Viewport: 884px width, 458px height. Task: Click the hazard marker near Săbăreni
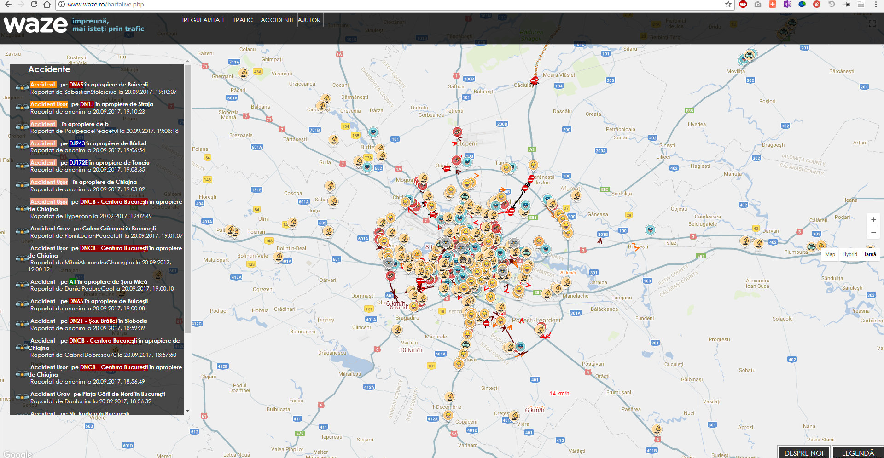[x=333, y=201]
